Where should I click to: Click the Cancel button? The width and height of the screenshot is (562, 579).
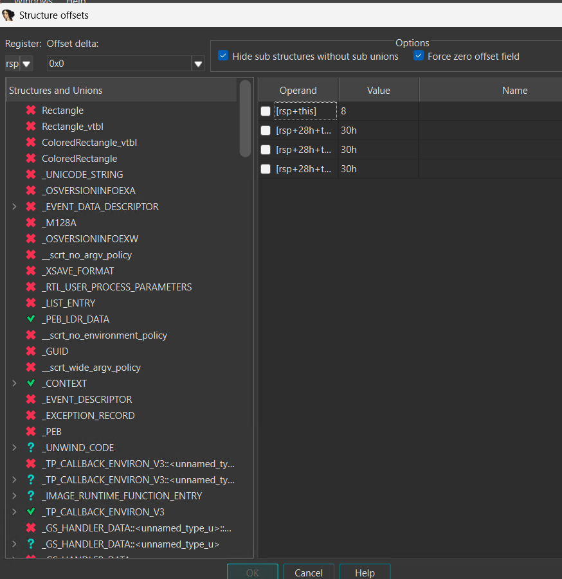click(x=309, y=572)
